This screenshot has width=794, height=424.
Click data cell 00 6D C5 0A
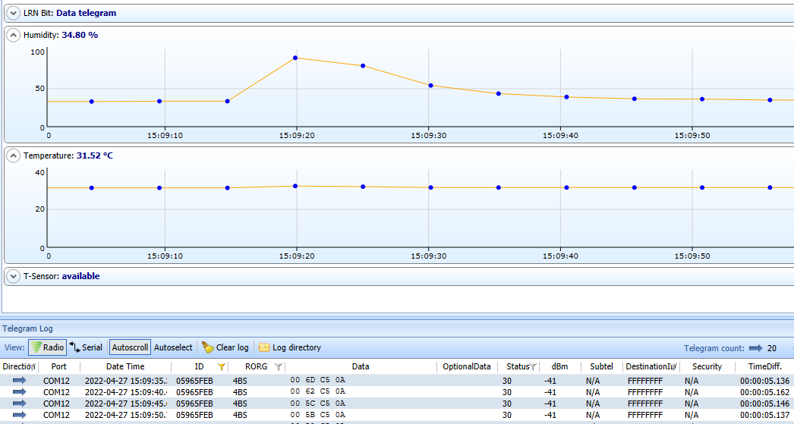click(x=317, y=380)
